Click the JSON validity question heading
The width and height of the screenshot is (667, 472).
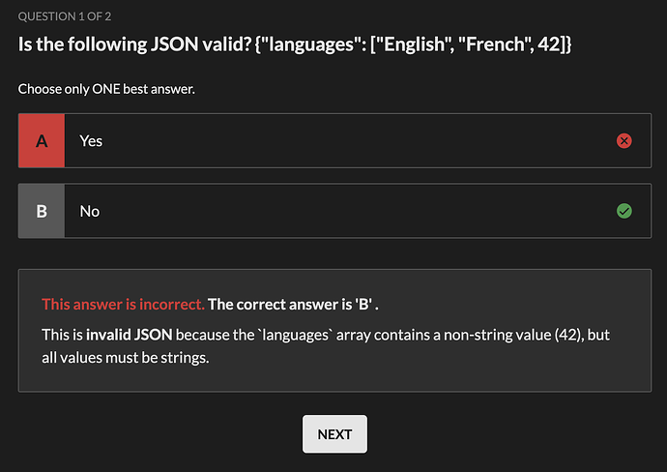(x=295, y=44)
